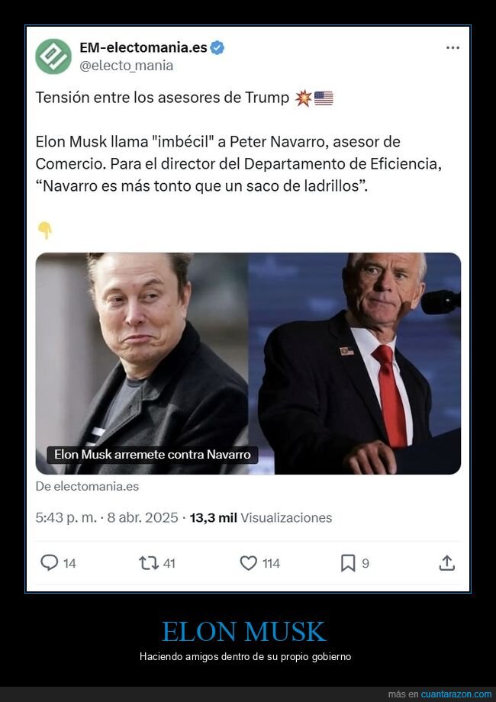Open the EM-electomania.es account name

(143, 47)
